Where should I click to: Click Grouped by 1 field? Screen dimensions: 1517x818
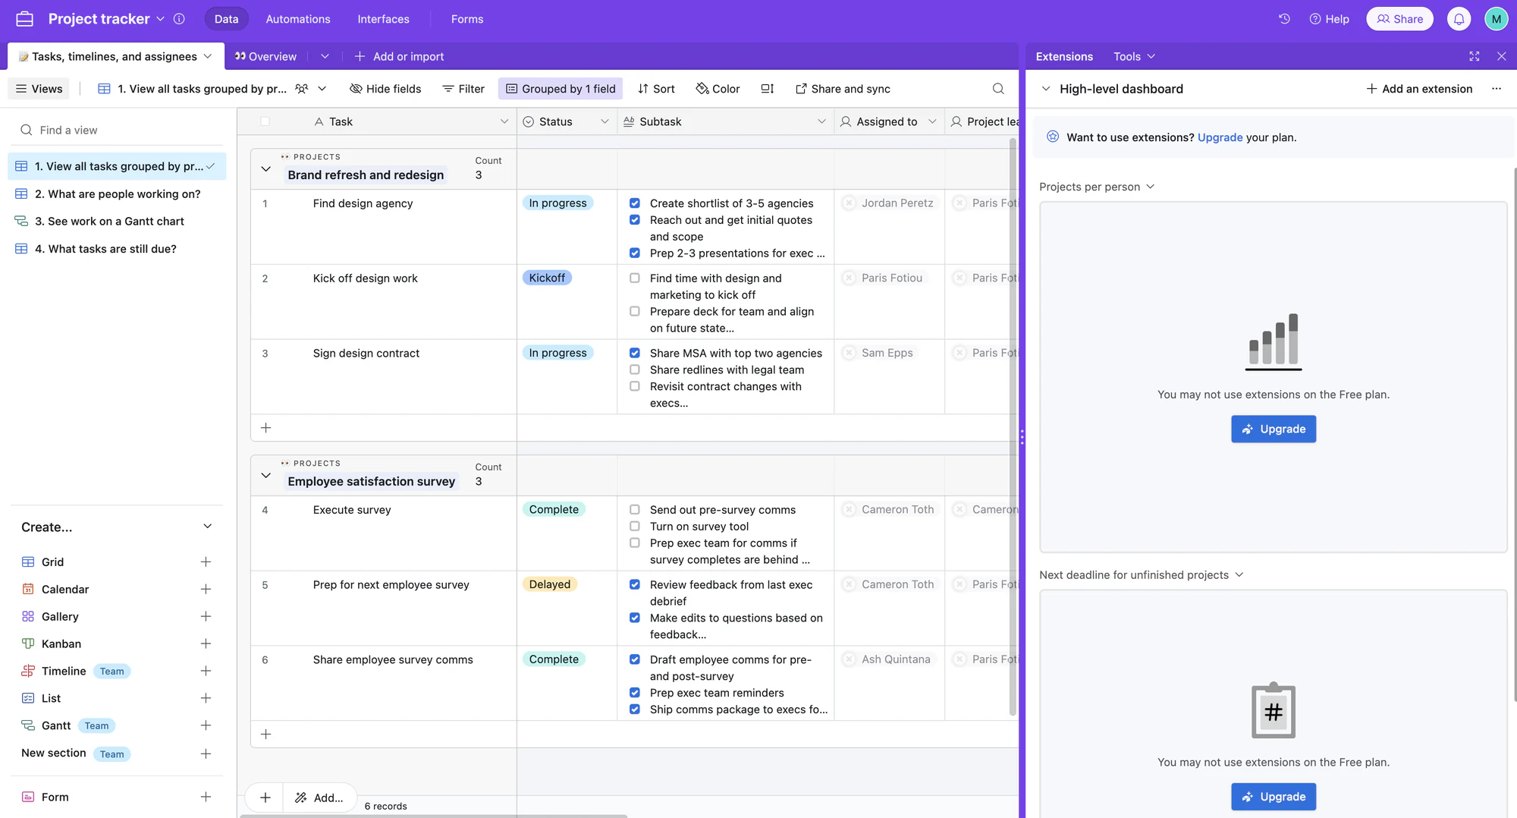[561, 89]
